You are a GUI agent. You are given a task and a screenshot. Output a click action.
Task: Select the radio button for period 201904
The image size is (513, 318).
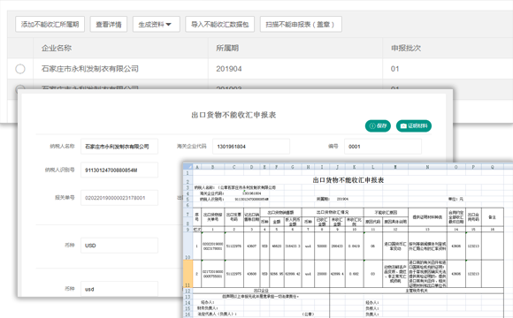pos(20,69)
